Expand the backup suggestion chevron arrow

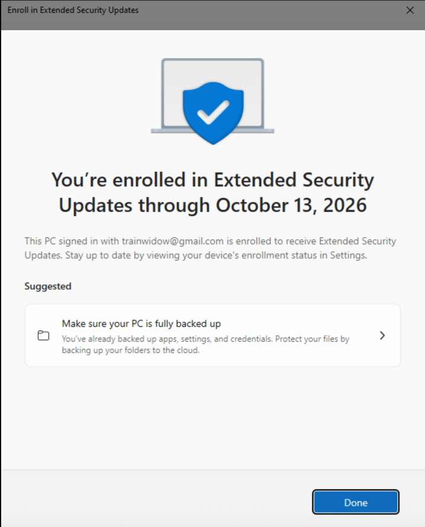click(382, 335)
